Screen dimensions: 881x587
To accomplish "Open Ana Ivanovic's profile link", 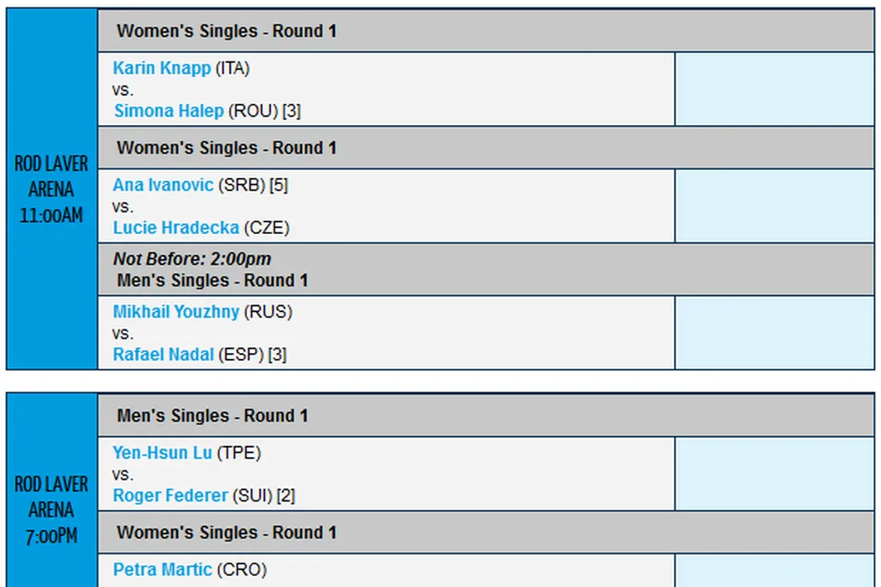I will click(x=164, y=185).
